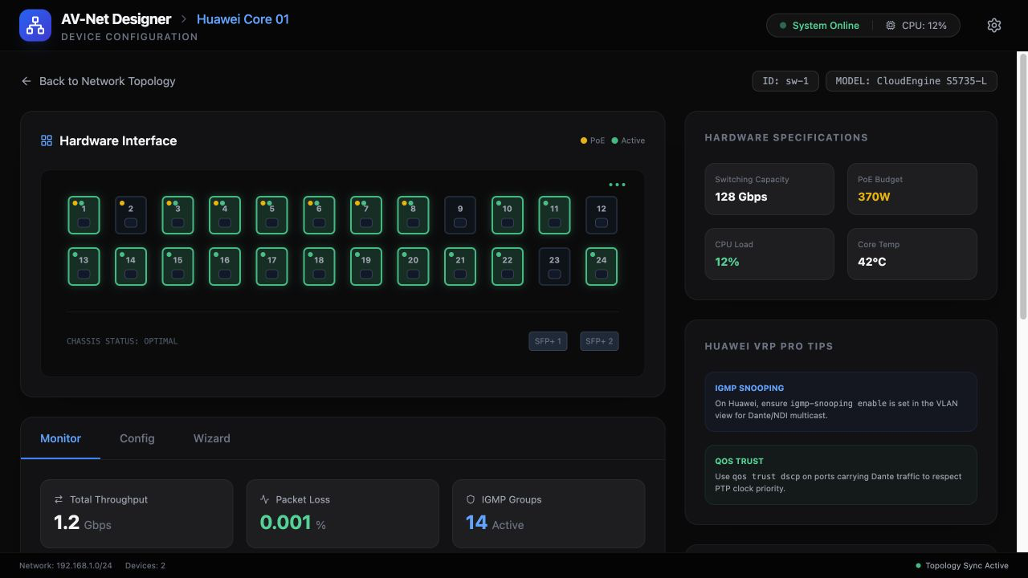Select switch port 7

(x=366, y=215)
